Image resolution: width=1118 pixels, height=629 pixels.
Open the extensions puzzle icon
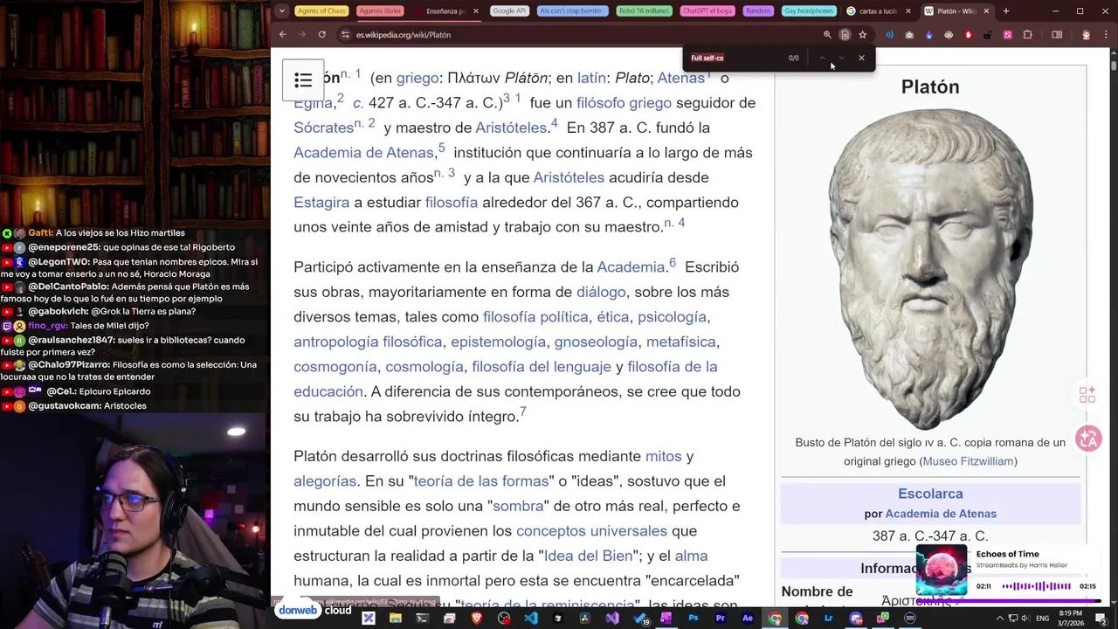coord(1027,35)
